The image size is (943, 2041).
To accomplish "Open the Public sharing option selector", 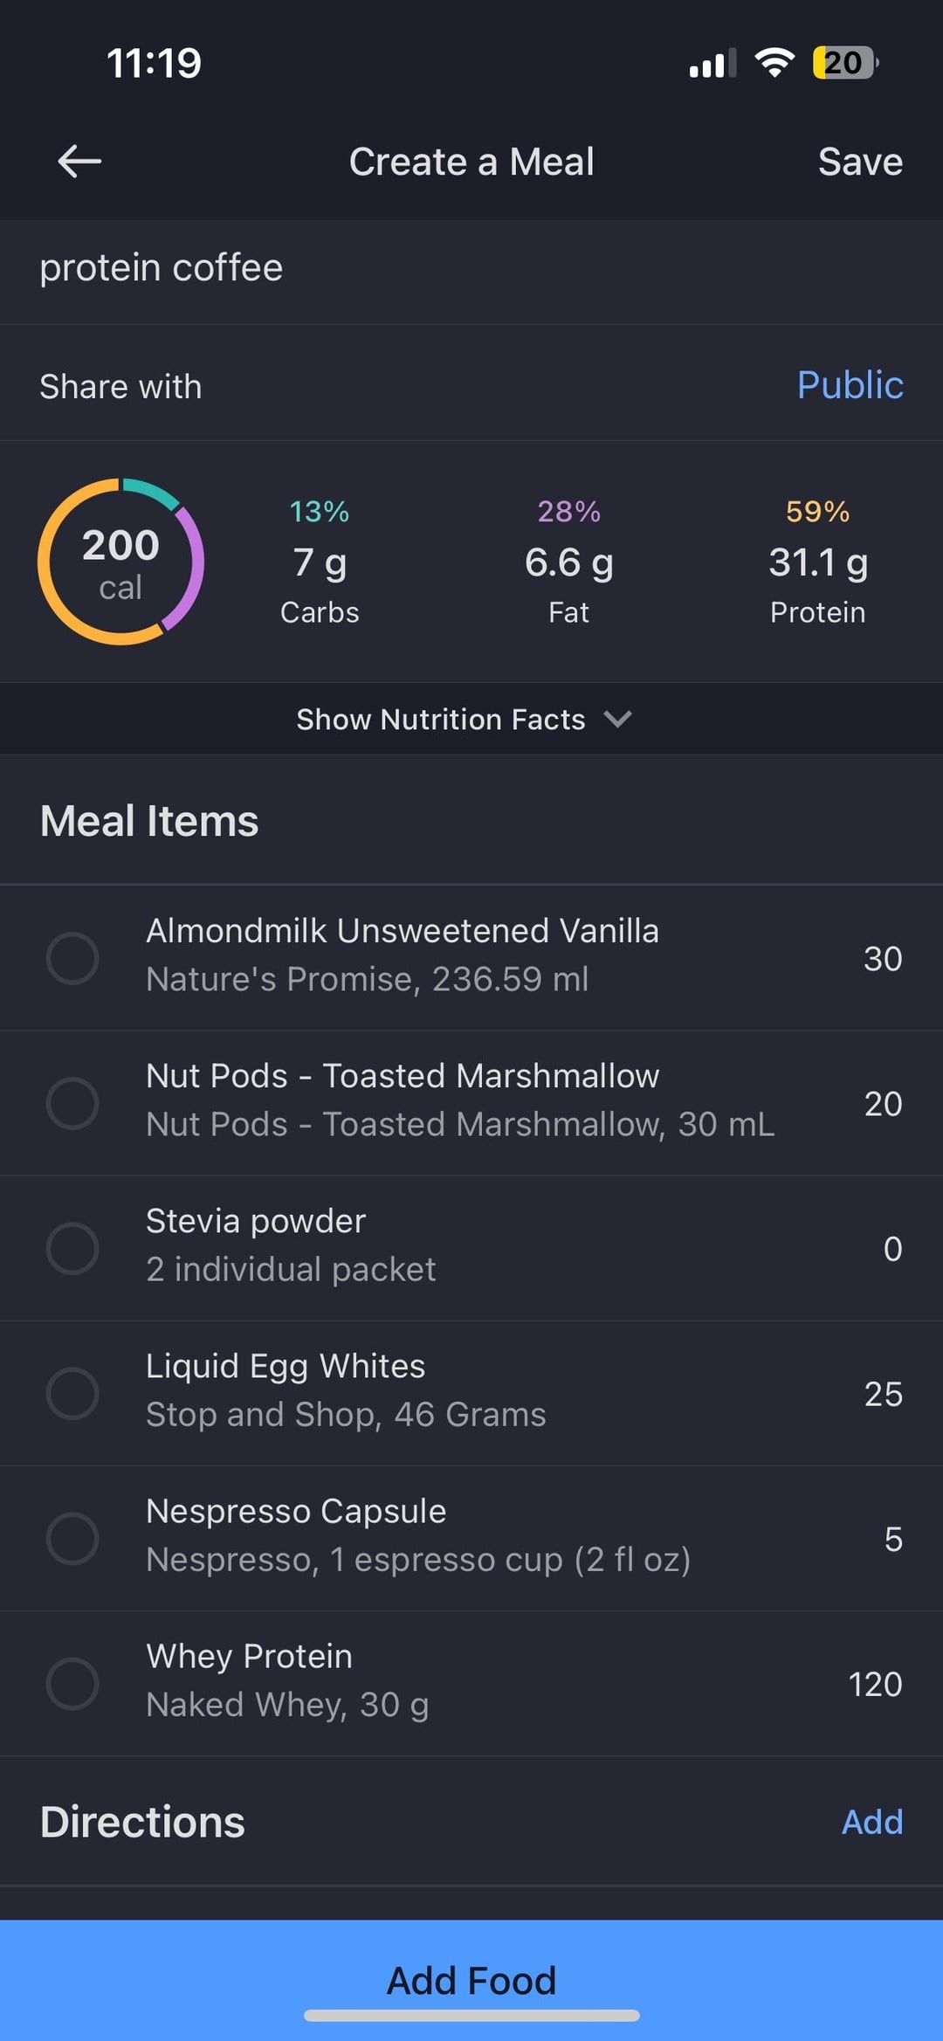I will 850,385.
